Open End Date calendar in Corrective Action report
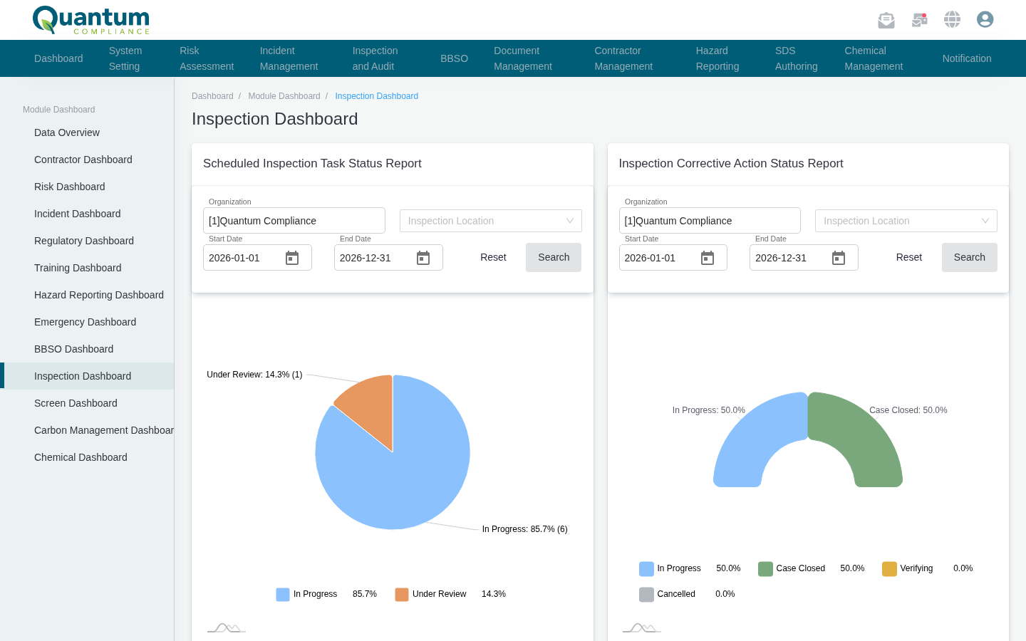This screenshot has height=641, width=1026. (x=839, y=258)
